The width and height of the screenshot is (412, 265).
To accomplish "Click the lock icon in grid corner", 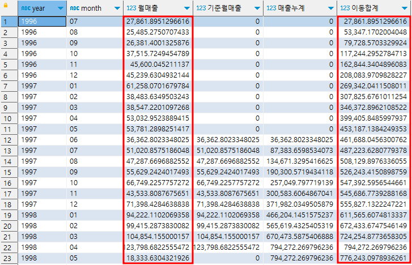I will point(6,5).
